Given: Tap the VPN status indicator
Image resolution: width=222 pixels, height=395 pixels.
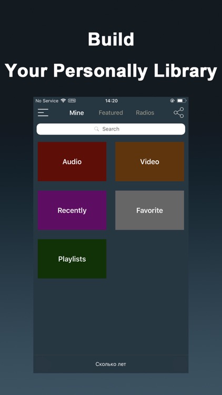Looking at the screenshot, I should click(x=72, y=101).
